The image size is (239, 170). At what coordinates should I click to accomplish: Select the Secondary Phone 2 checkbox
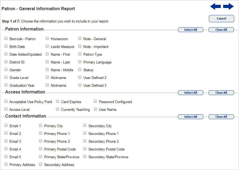[85, 141]
